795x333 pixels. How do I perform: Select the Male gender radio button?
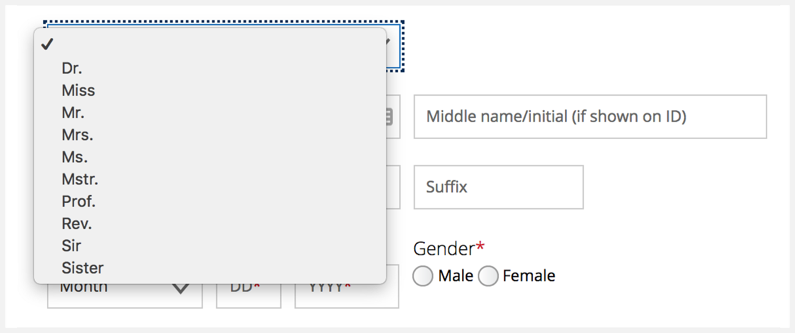tap(423, 276)
